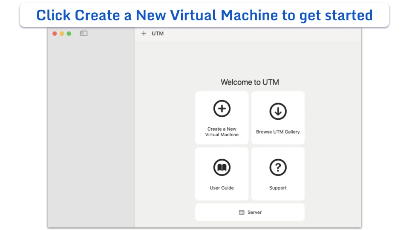Viewport: 409px width, 230px height.
Task: Minimize the window using the yellow button
Action: click(62, 33)
